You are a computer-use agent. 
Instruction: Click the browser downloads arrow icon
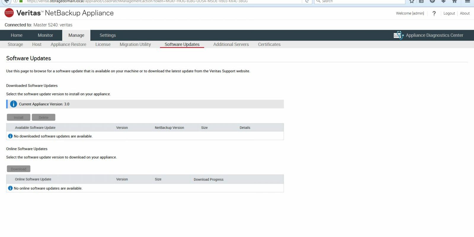coord(443,1)
